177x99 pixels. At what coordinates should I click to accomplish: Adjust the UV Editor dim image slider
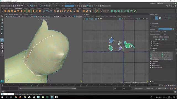(143, 19)
